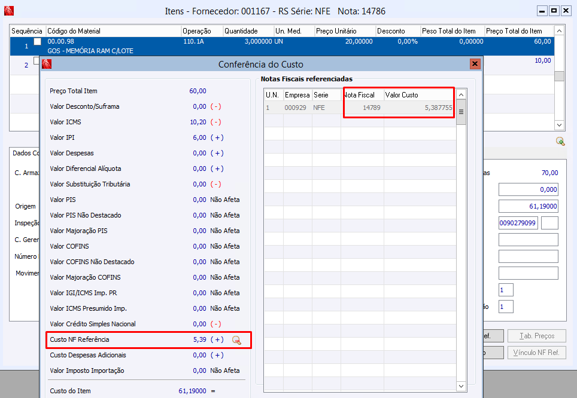The width and height of the screenshot is (577, 398).
Task: Minimize the Itens window
Action: 542,11
